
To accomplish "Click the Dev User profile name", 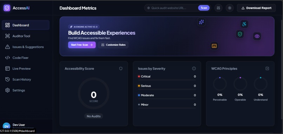I will point(19,125).
